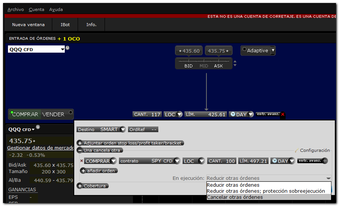The width and height of the screenshot is (339, 206).
Task: Click Tamaño 200 x 300 value
Action: tap(53, 172)
